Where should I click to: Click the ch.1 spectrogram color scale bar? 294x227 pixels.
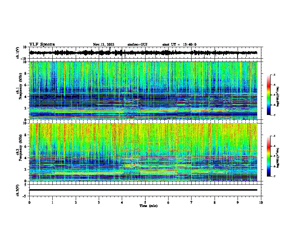(x=268, y=95)
